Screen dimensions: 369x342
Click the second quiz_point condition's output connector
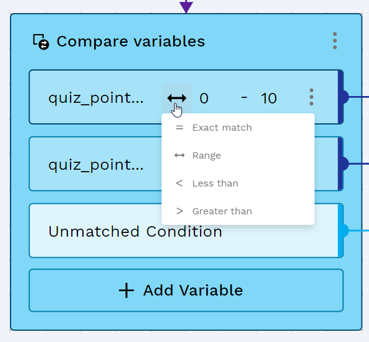[x=345, y=164]
